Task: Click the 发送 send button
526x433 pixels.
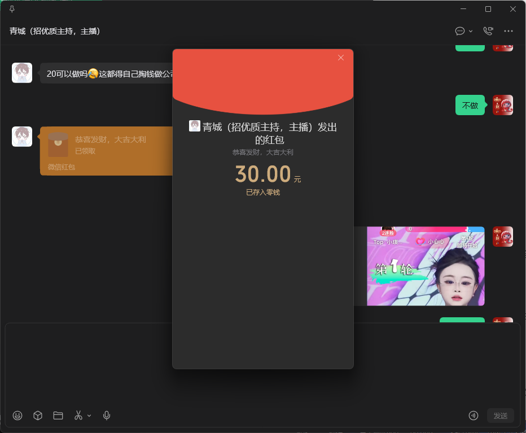Action: pyautogui.click(x=501, y=416)
